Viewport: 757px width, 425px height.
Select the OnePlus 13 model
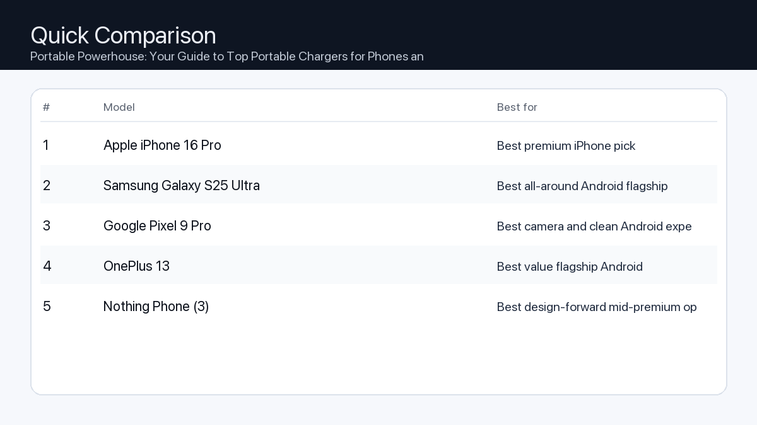(136, 266)
